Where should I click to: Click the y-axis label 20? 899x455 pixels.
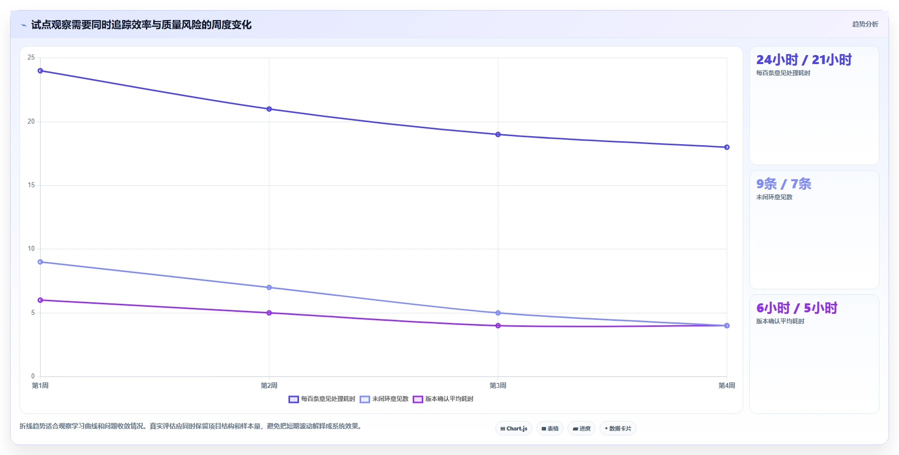31,122
